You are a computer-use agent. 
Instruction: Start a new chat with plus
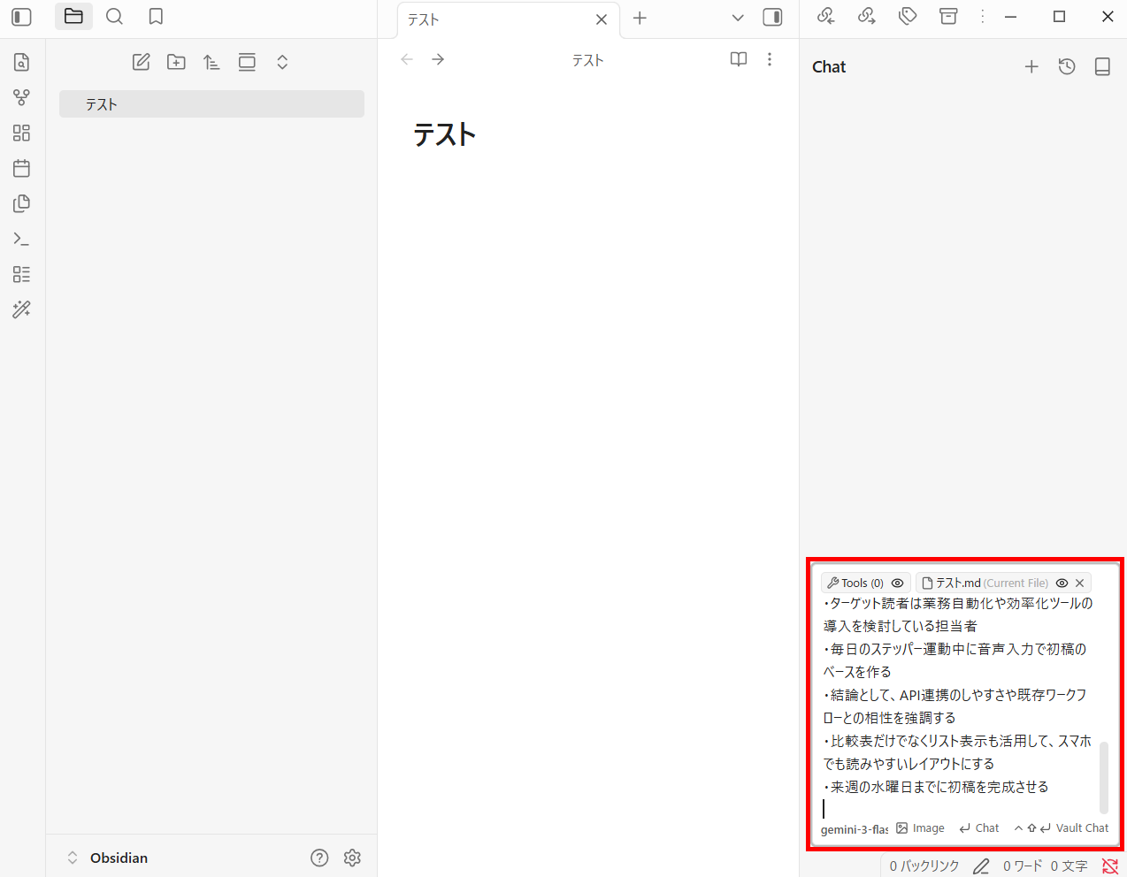coord(1031,66)
